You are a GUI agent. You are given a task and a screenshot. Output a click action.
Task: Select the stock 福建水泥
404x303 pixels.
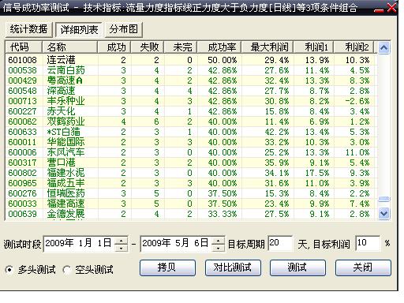65,173
